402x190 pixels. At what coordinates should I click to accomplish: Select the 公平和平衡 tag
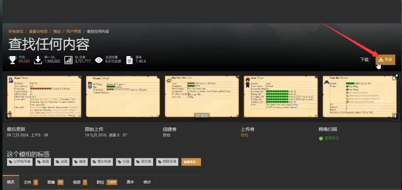[20, 162]
